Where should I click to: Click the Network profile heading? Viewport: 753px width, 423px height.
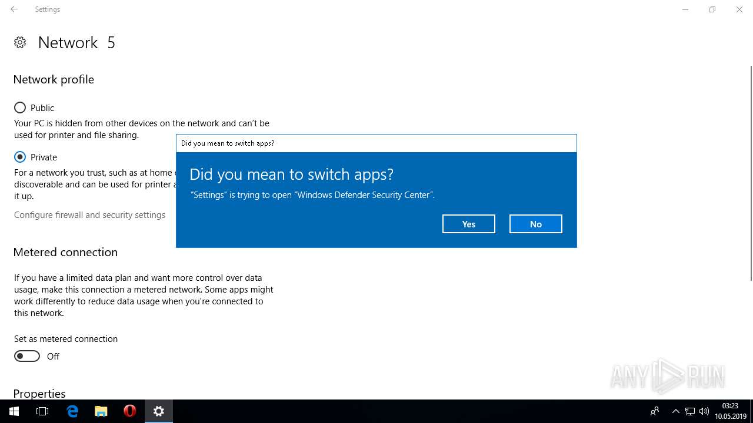click(x=54, y=79)
